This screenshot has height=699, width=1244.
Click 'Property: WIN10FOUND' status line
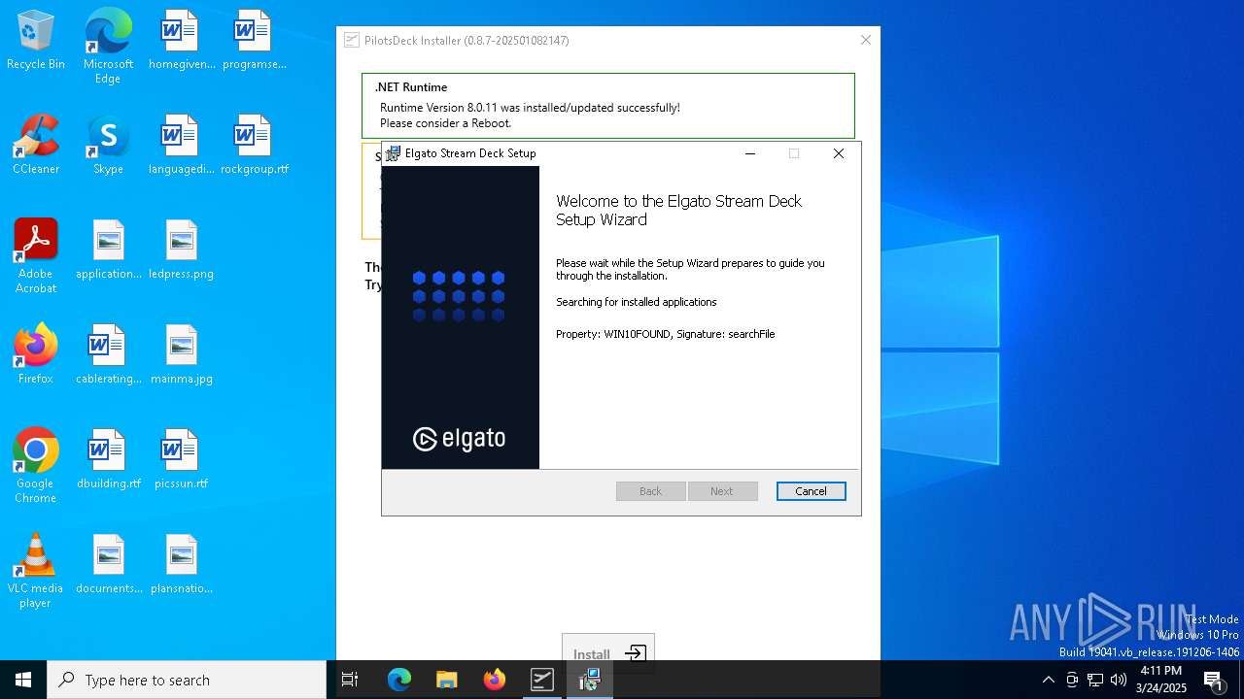666,334
